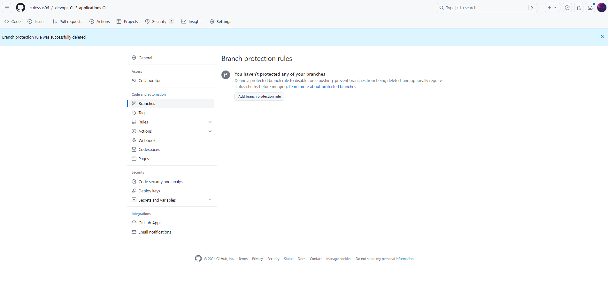Click the GitHub Octocat logo in header
The height and width of the screenshot is (290, 608).
(20, 8)
